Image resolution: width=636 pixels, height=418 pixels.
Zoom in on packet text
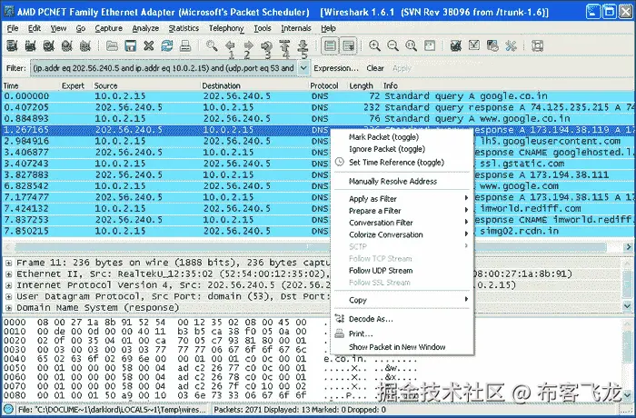[374, 45]
